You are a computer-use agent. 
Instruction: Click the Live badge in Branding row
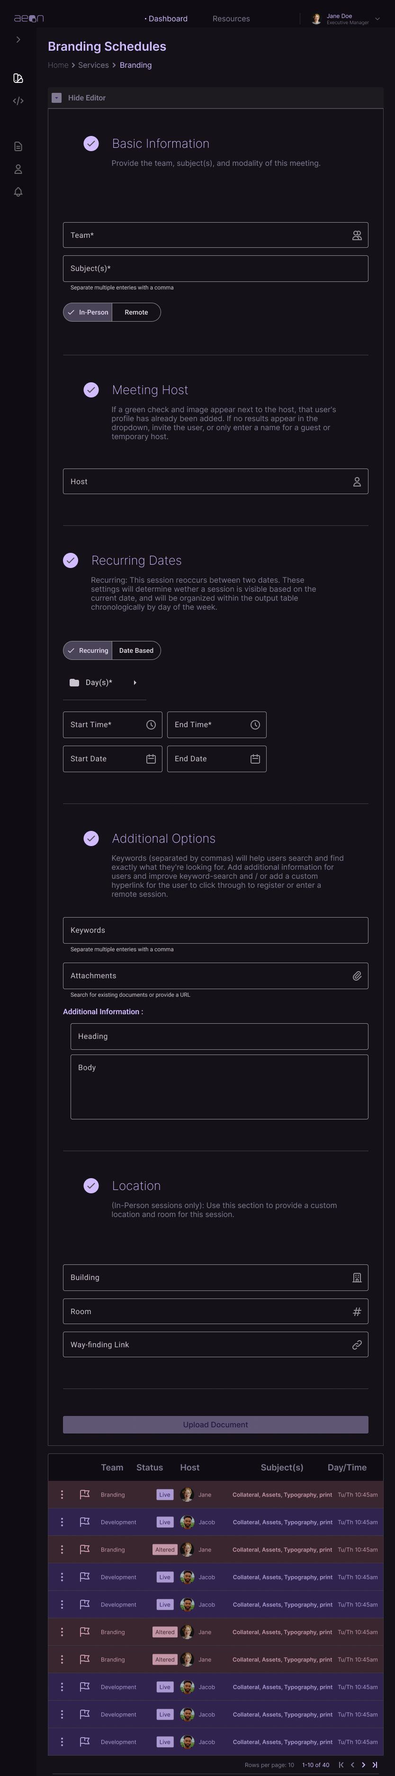tap(165, 1495)
